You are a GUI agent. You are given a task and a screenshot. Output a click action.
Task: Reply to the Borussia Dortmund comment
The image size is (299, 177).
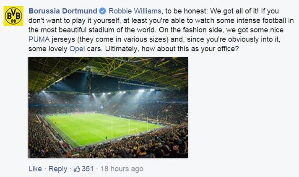point(58,169)
